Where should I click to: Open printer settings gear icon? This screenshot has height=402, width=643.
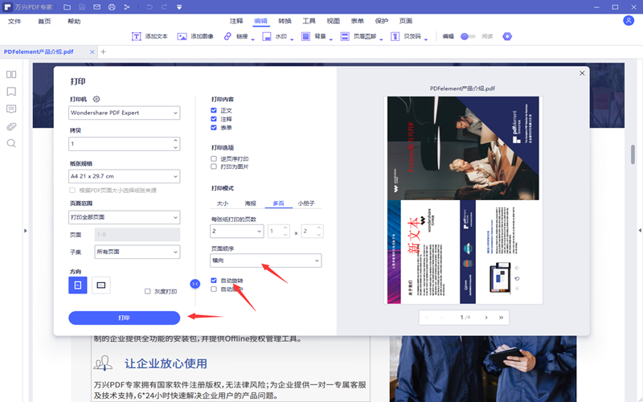pyautogui.click(x=96, y=99)
